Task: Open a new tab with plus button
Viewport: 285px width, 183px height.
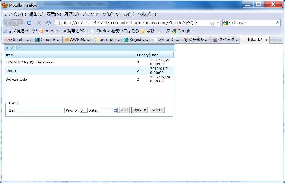Action: [x=274, y=40]
